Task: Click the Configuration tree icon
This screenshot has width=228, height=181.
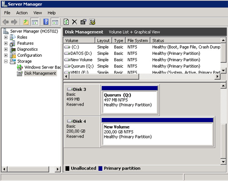Action: coord(13,55)
